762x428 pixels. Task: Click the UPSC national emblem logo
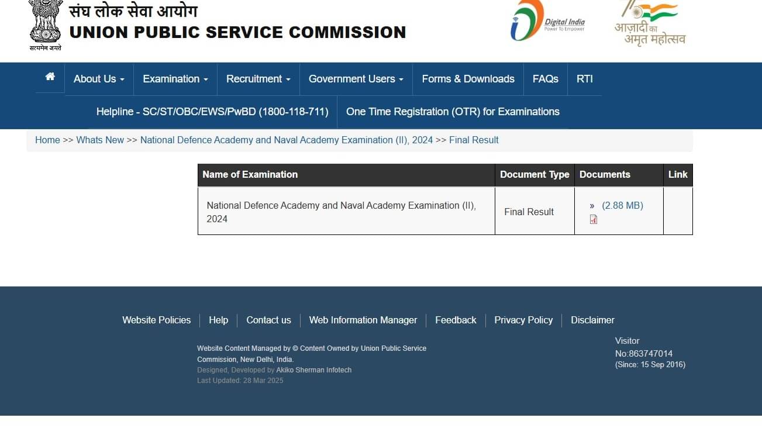(x=44, y=23)
